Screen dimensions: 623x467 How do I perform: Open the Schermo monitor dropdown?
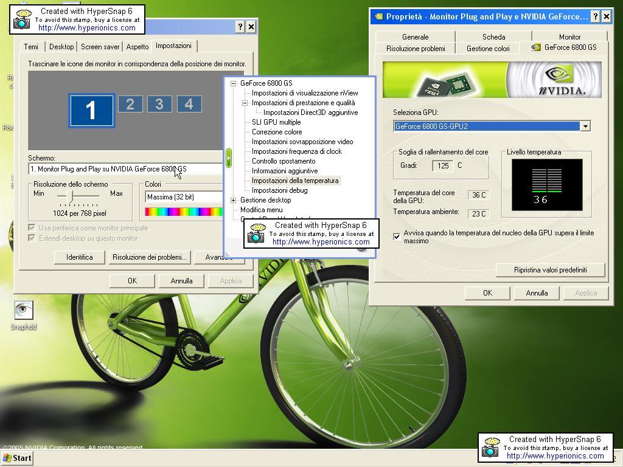(126, 169)
